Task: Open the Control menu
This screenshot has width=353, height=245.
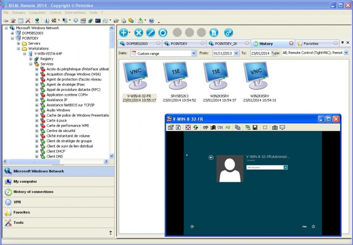Action: pyautogui.click(x=55, y=13)
